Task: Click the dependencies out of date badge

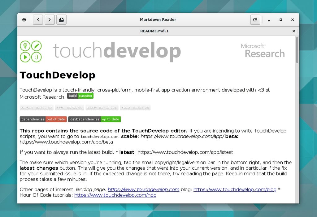Action: point(43,119)
